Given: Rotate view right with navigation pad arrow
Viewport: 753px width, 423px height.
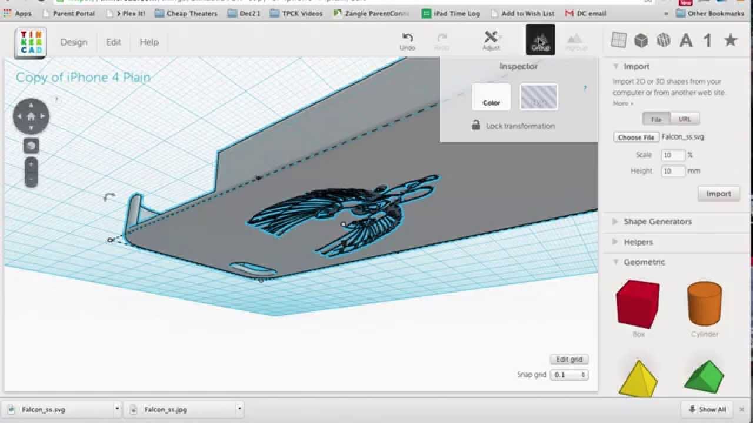Looking at the screenshot, I should 44,116.
